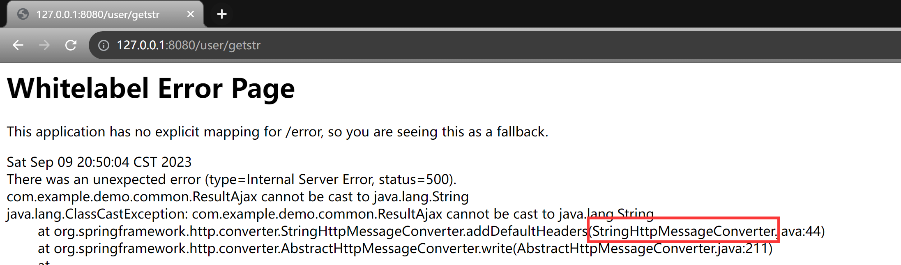Click the forward navigation arrow
The width and height of the screenshot is (901, 265).
44,45
